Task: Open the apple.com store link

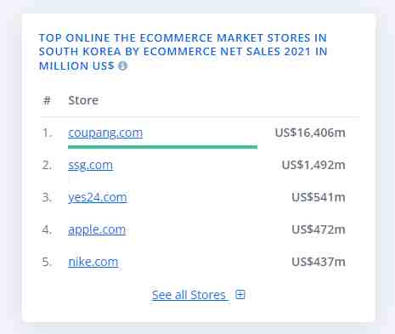Action: [x=97, y=229]
